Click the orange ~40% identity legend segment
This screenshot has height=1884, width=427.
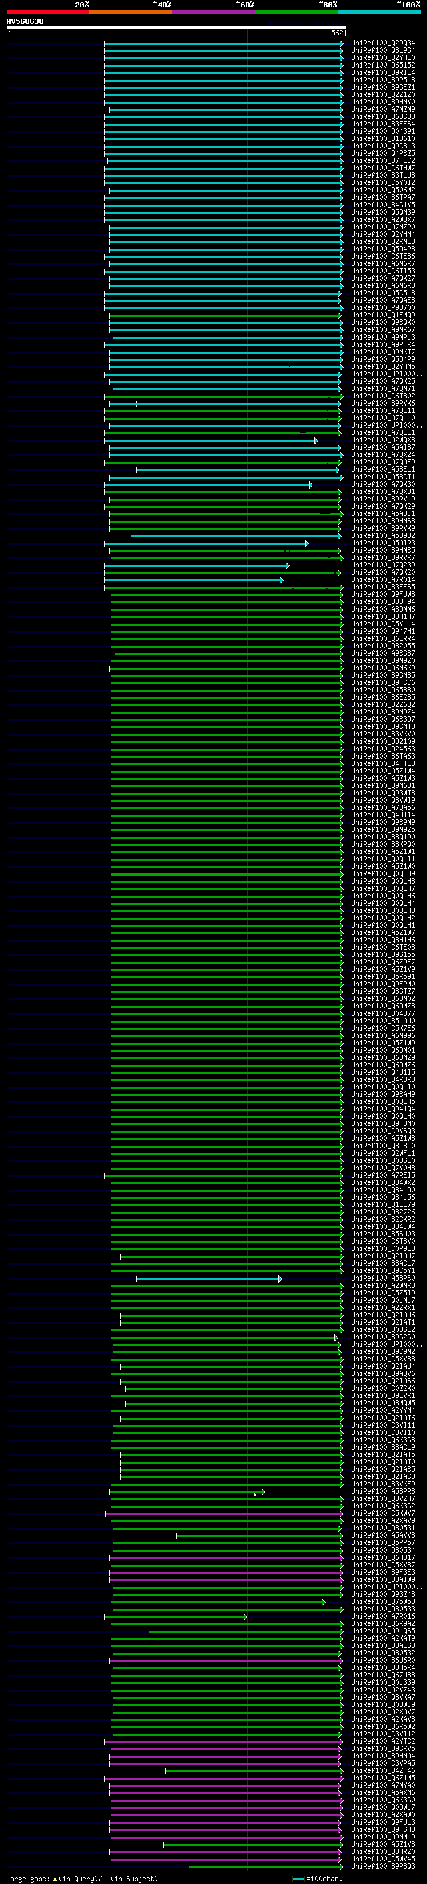(131, 12)
